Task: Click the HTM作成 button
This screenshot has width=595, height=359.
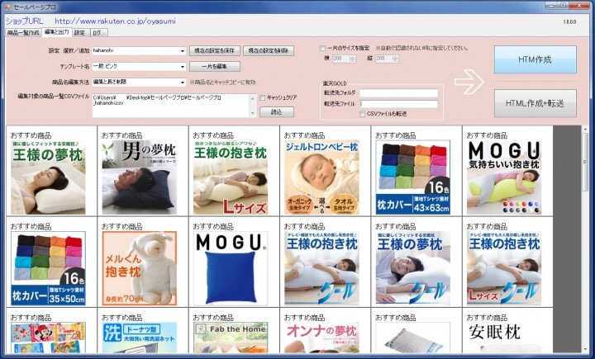Action: pos(535,59)
